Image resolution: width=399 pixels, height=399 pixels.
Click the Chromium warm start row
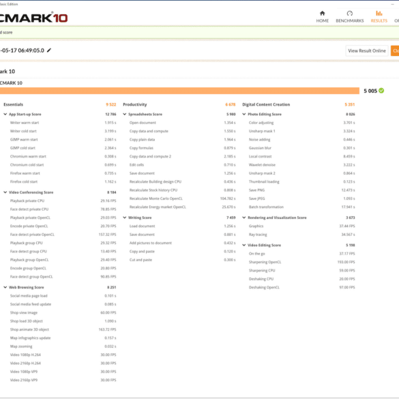tap(63, 156)
